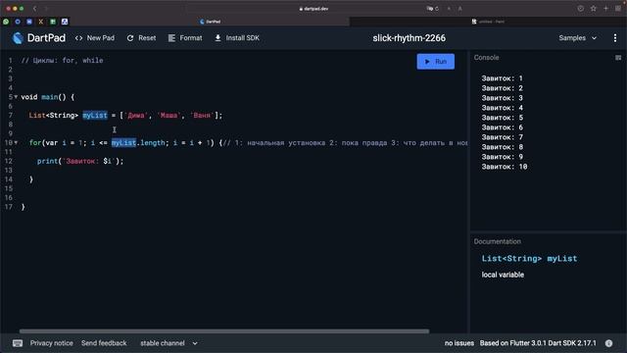Open the X pinned tab
The width and height of the screenshot is (627, 353).
[x=41, y=22]
